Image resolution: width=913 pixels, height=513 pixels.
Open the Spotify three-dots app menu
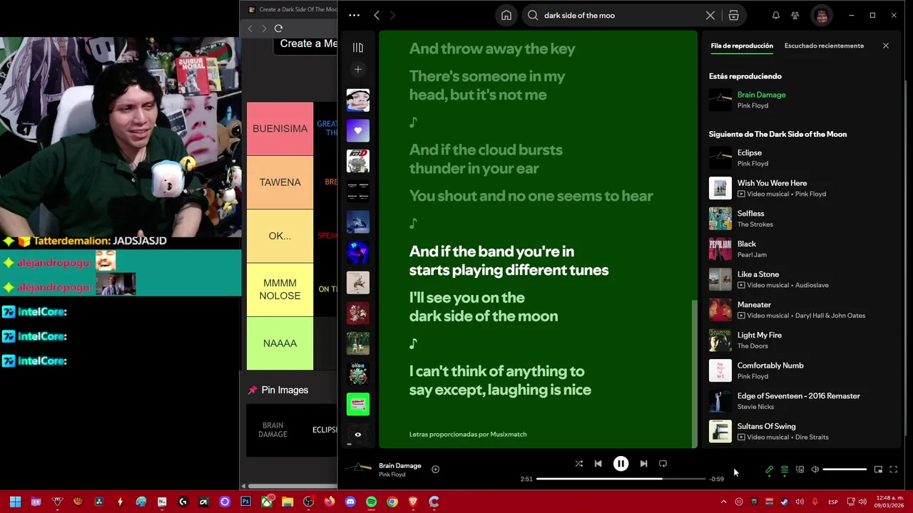coord(354,15)
